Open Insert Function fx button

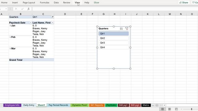click(28, 9)
